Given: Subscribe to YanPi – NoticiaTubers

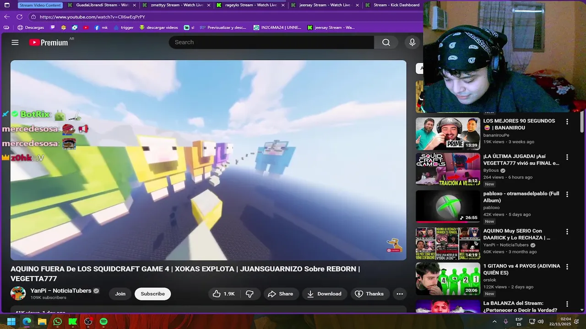Looking at the screenshot, I should (x=152, y=294).
